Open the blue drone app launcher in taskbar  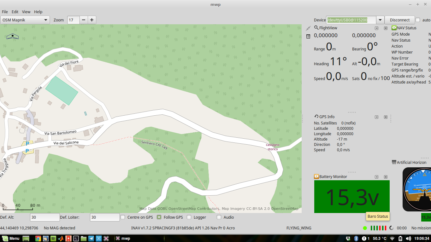tap(99, 239)
